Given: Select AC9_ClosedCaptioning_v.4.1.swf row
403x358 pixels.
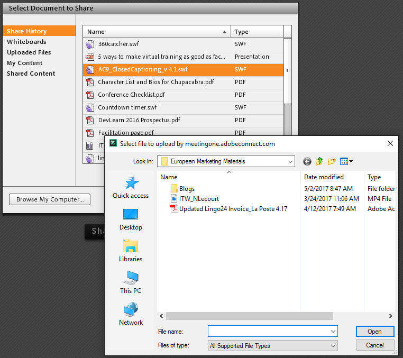Looking at the screenshot, I should [x=183, y=70].
